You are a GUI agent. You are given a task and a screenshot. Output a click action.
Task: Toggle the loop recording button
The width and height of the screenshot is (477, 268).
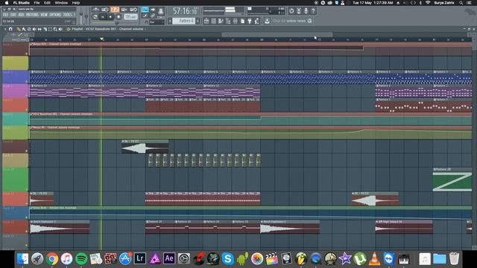tap(133, 10)
